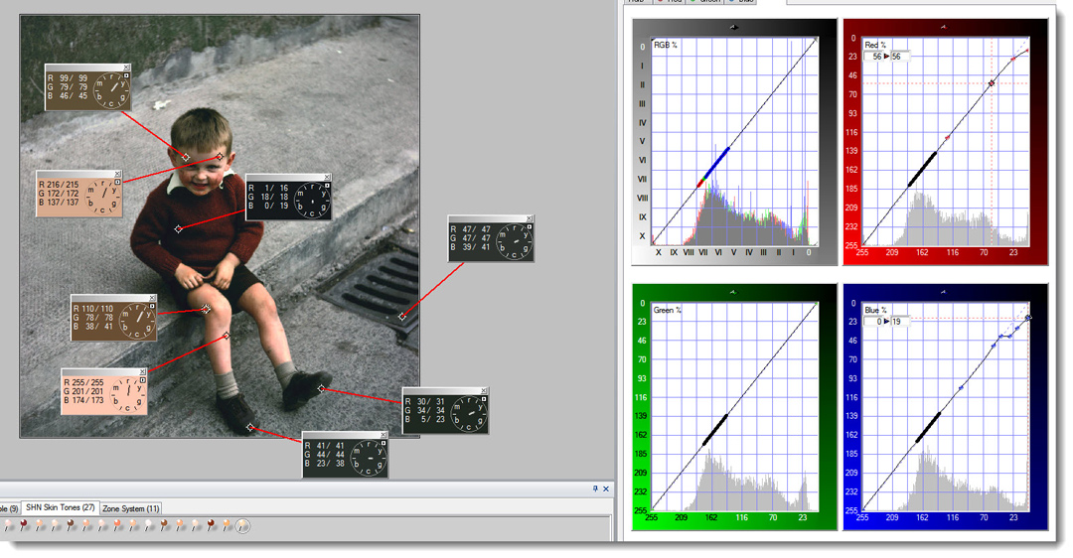1073x558 pixels.
Task: Click the color wheel dial in the R 99/99 box
Action: click(111, 91)
